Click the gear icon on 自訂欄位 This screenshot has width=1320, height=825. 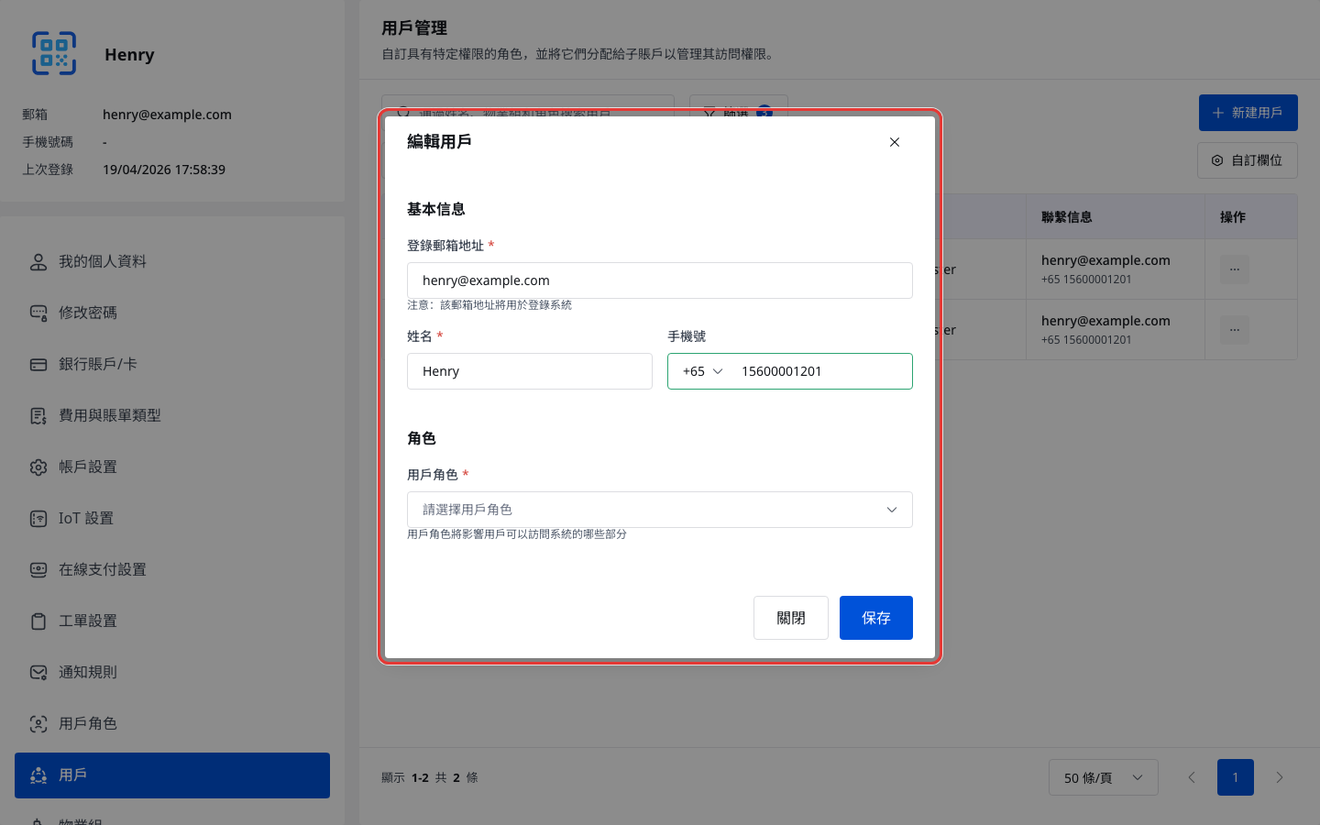coord(1217,160)
